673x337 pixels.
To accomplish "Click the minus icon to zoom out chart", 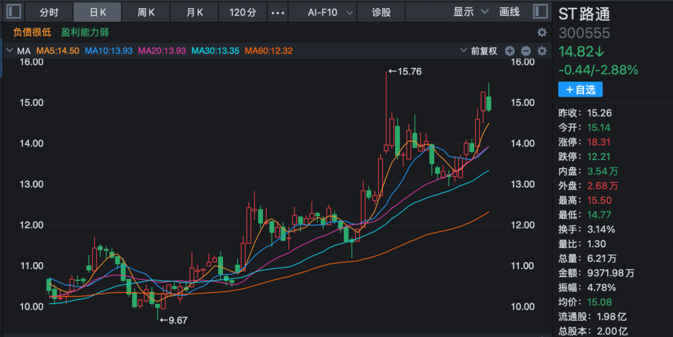I will [x=525, y=51].
